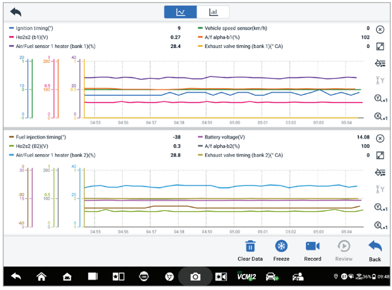Viewport: 392px width, 290px height.
Task: Freeze the live data stream
Action: (x=281, y=250)
